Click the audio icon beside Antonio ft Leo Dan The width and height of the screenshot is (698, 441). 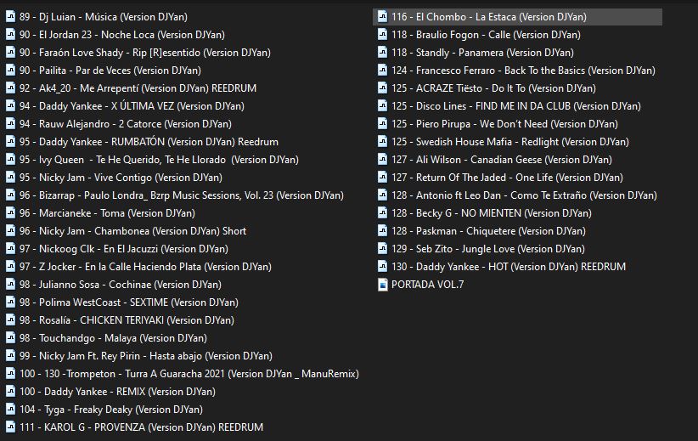pos(382,195)
